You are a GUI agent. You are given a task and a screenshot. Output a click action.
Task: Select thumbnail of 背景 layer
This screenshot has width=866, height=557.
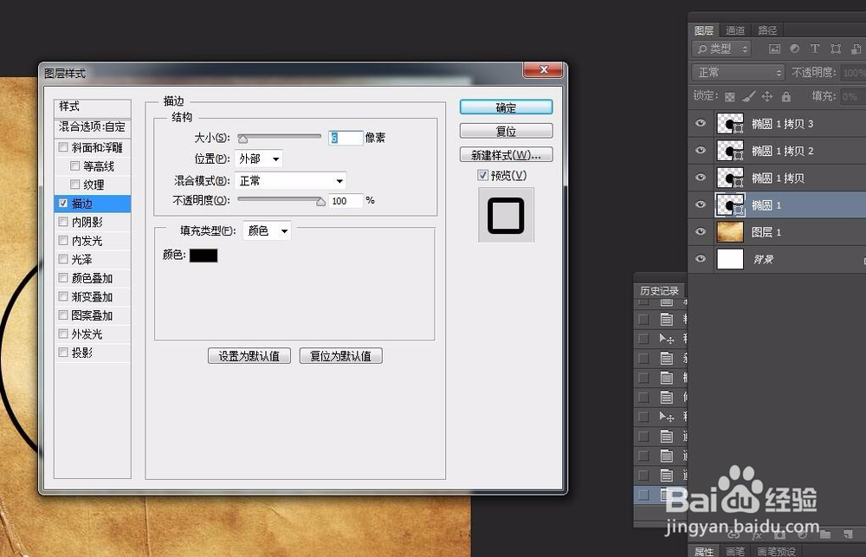click(730, 259)
